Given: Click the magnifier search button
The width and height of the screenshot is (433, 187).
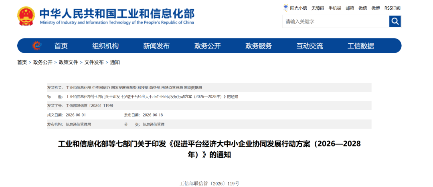Looking at the screenshot, I should [x=395, y=21].
